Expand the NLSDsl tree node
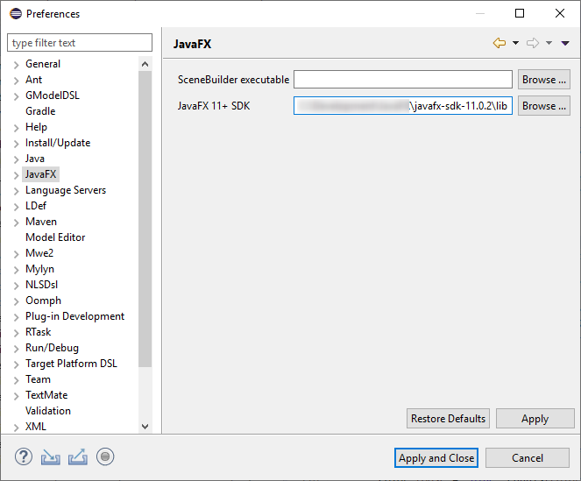 [x=16, y=286]
